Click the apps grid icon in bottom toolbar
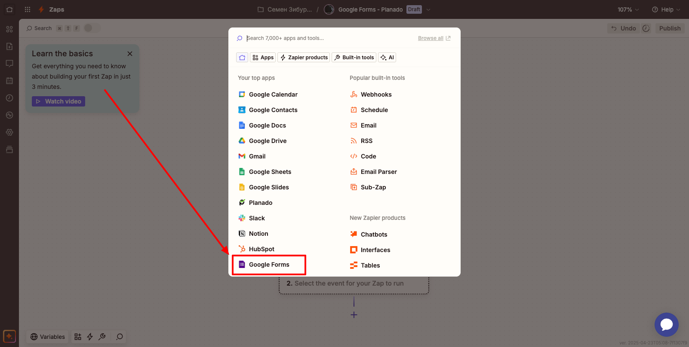The image size is (689, 347). pyautogui.click(x=78, y=337)
